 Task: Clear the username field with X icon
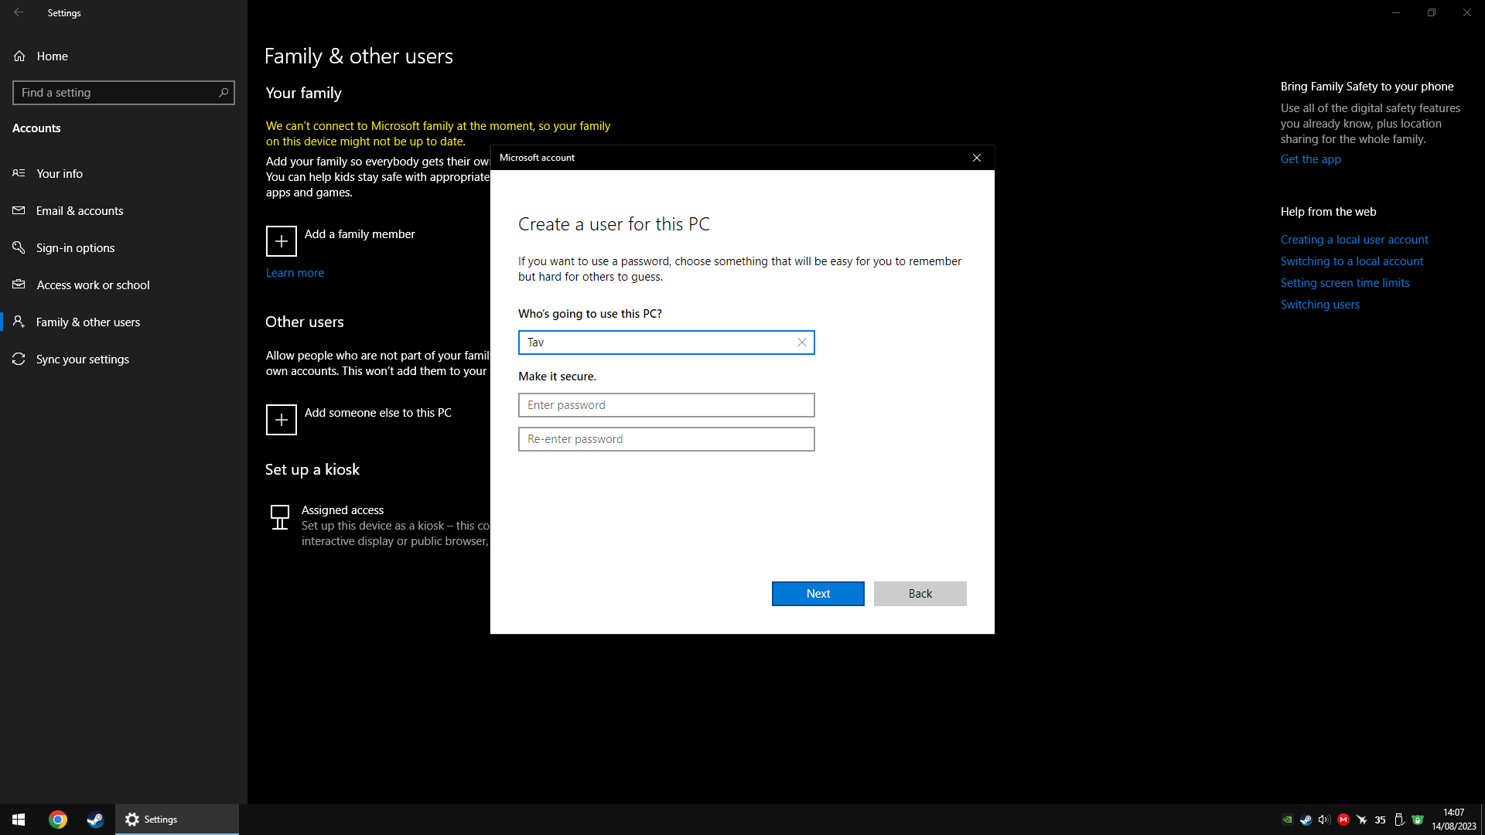coord(802,343)
